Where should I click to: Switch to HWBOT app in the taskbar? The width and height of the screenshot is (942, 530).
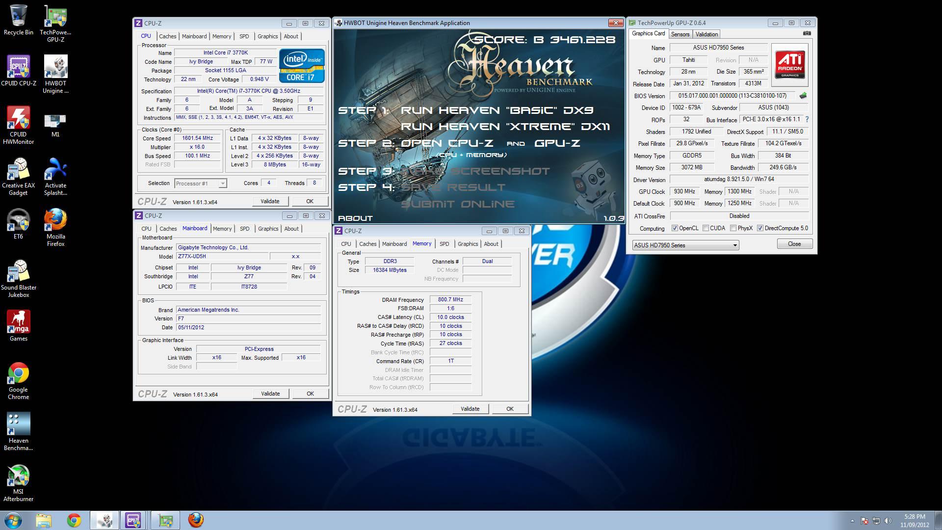105,520
